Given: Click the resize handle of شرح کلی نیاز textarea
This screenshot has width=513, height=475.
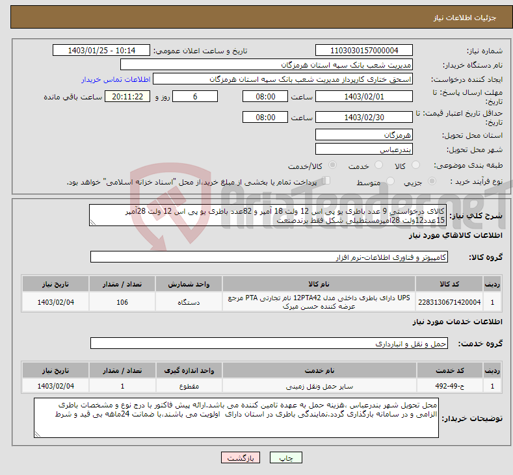Looking at the screenshot, I should click(x=92, y=223).
